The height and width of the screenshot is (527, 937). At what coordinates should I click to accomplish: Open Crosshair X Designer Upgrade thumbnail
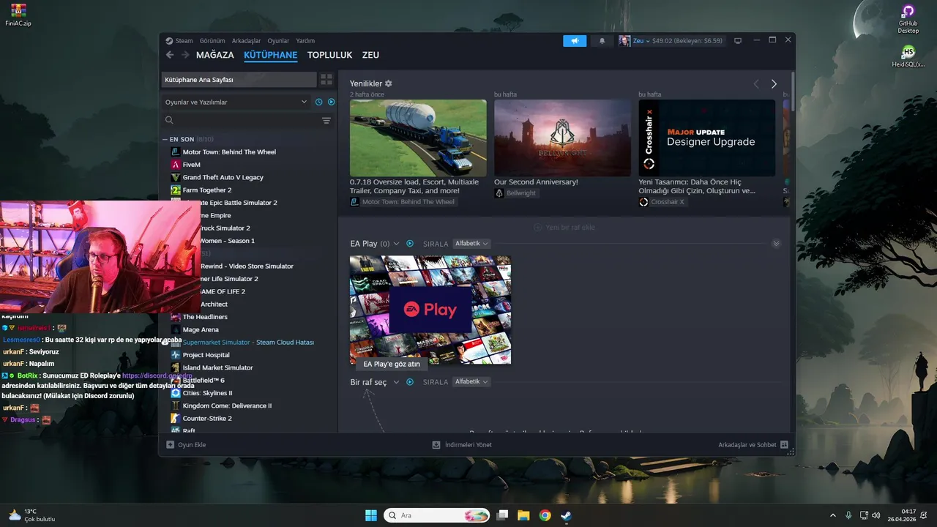click(x=707, y=138)
